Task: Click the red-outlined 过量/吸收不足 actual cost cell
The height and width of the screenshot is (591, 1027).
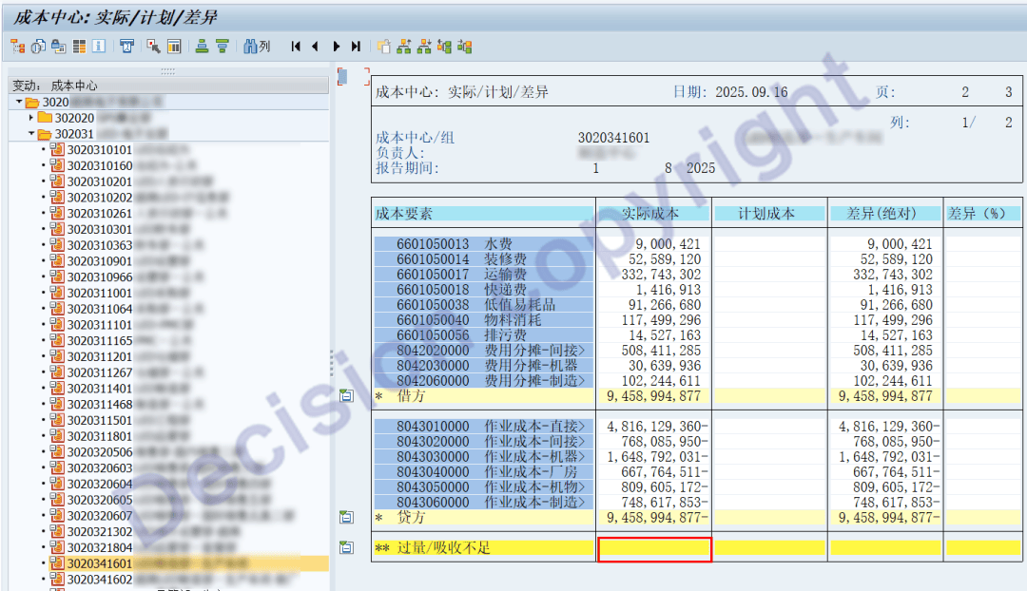Action: point(654,549)
